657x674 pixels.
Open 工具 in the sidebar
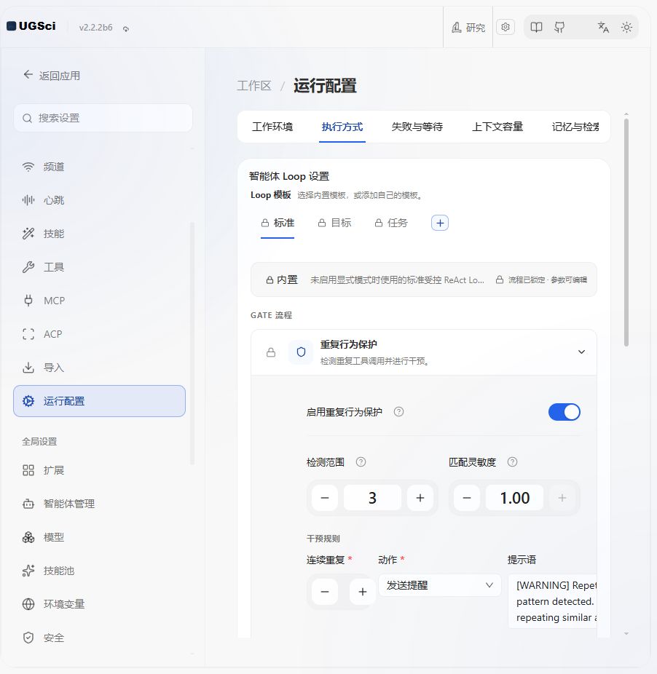coord(100,267)
